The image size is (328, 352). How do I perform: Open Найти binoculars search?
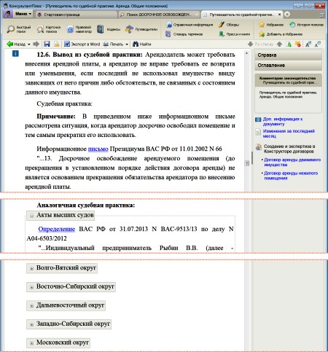[x=142, y=44]
